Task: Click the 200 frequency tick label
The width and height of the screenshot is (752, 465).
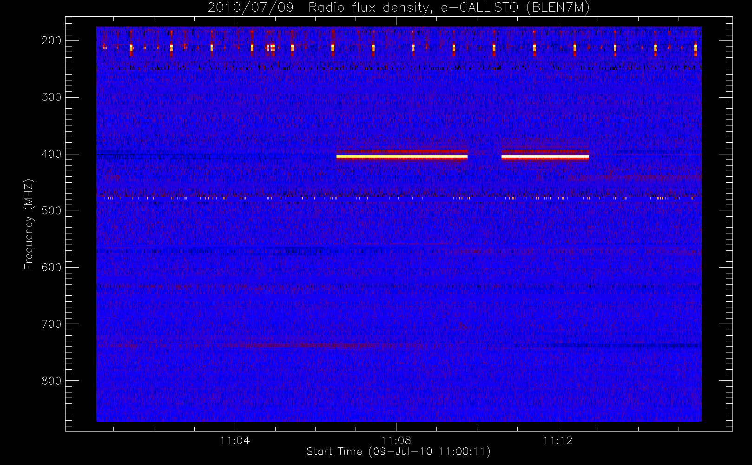Action: [52, 40]
